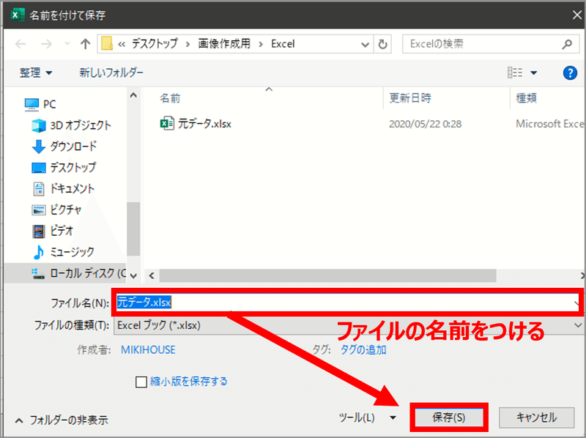Screen dimensions: 586x438
Task: Click the navigation pane scroll up arrow
Action: [x=133, y=96]
